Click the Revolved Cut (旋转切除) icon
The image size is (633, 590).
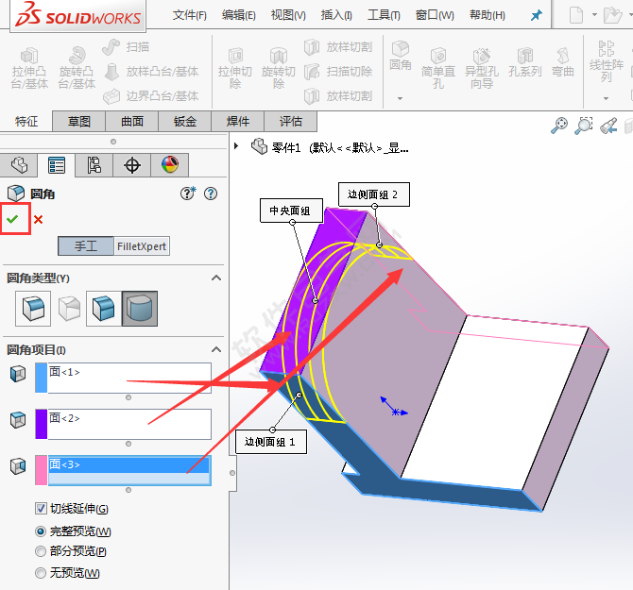coord(279,56)
